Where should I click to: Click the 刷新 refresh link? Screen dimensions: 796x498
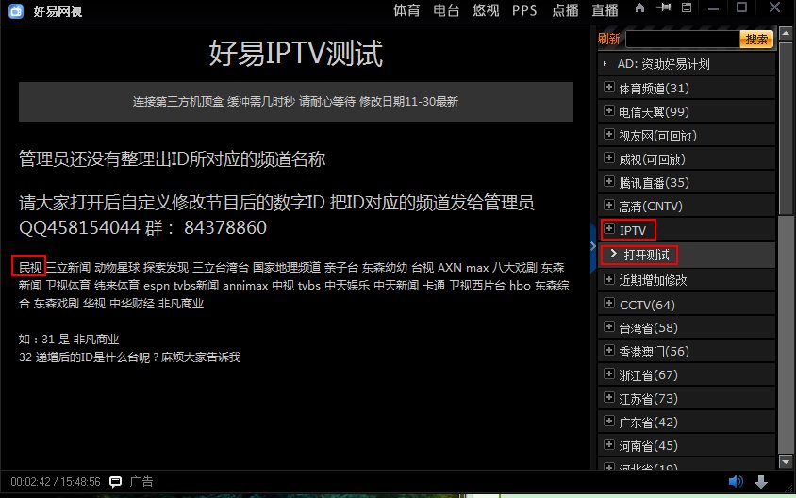coord(608,39)
